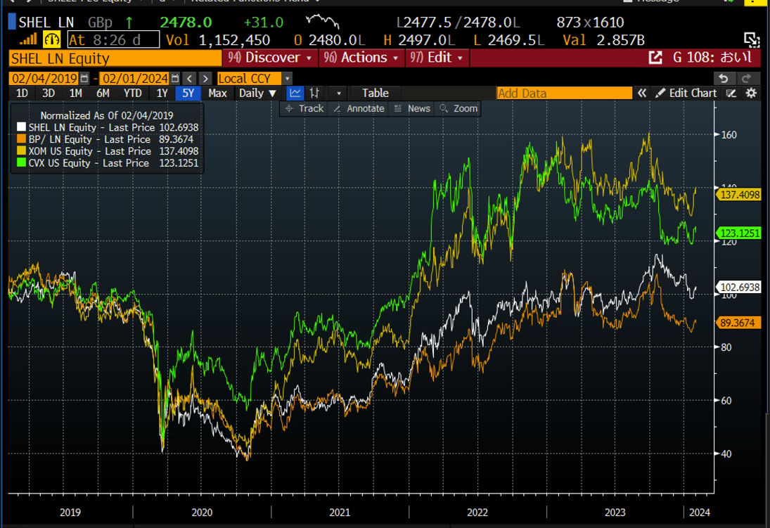
Task: Open the Daily periodicity dropdown
Action: coord(257,93)
